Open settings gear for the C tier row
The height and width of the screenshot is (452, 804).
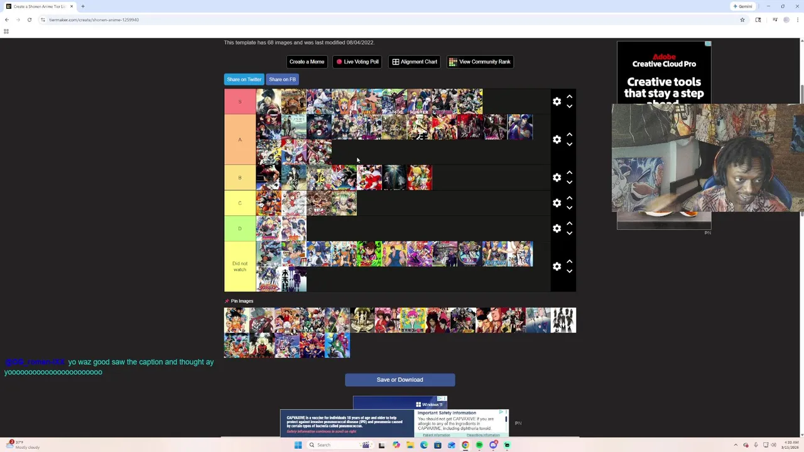tap(557, 203)
